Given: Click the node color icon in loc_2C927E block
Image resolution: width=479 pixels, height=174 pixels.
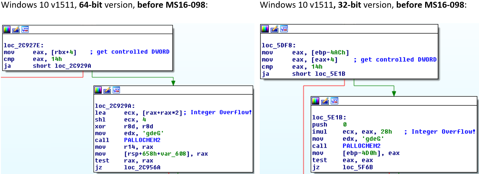Looking at the screenshot, I should [7, 29].
